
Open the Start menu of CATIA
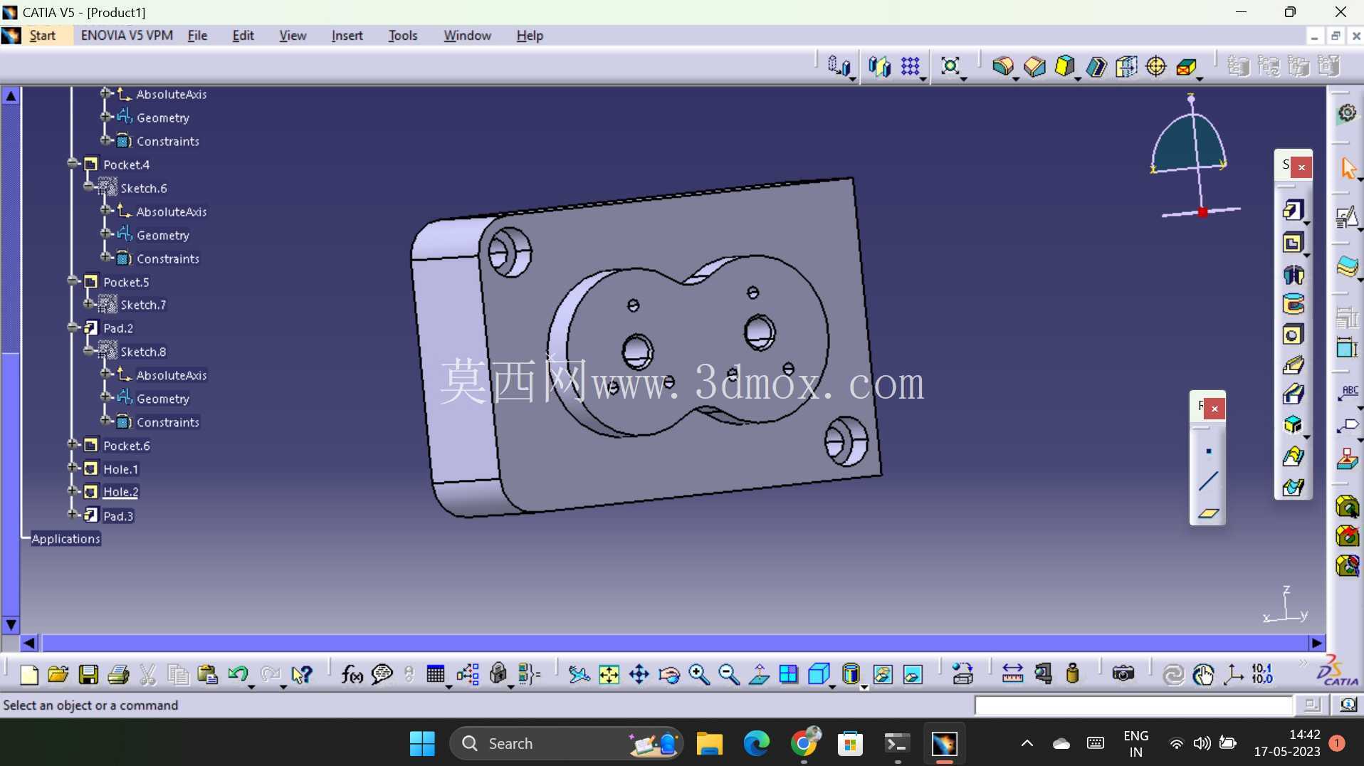click(42, 36)
